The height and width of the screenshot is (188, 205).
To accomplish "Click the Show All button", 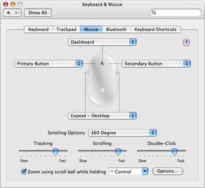I will tap(38, 13).
